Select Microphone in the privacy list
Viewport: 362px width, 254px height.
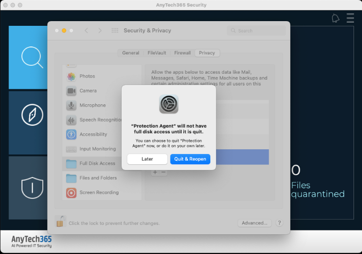(x=102, y=106)
